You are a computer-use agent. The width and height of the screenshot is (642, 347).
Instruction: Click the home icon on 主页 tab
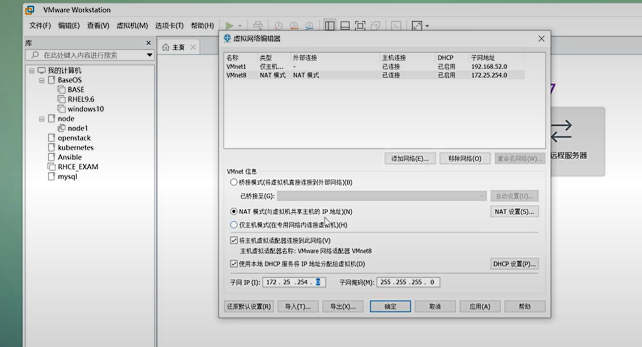pyautogui.click(x=166, y=47)
